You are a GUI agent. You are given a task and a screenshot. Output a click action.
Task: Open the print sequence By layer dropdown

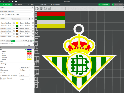[24, 70]
